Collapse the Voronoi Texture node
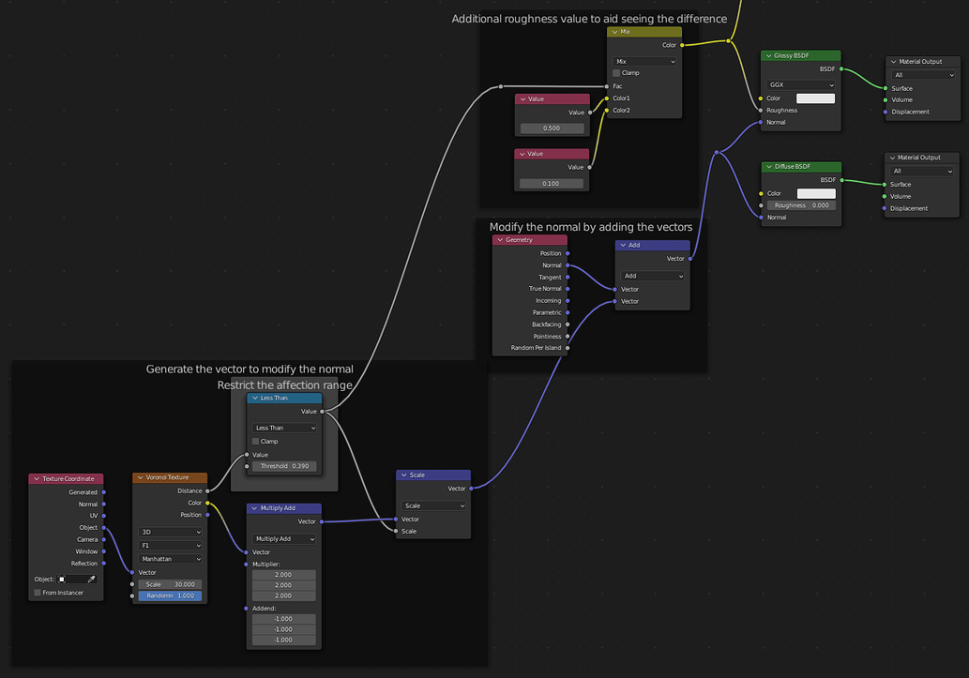This screenshot has width=969, height=678. pos(141,477)
